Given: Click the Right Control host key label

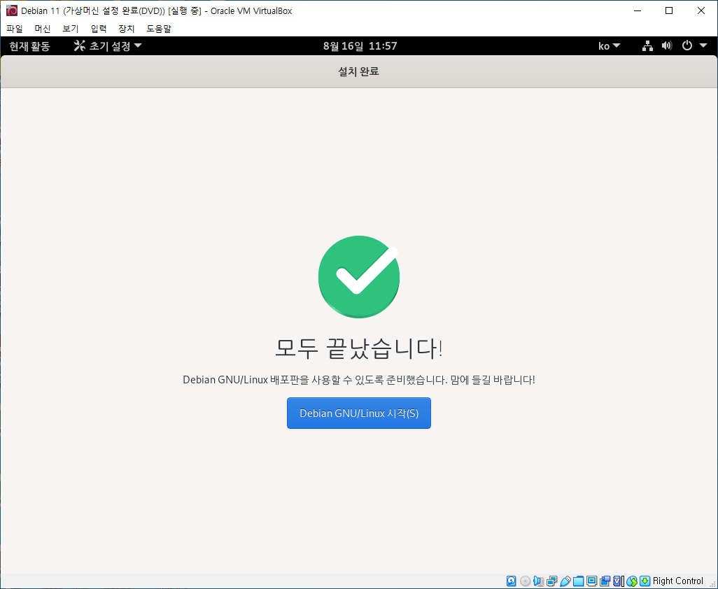Looking at the screenshot, I should pos(677,581).
